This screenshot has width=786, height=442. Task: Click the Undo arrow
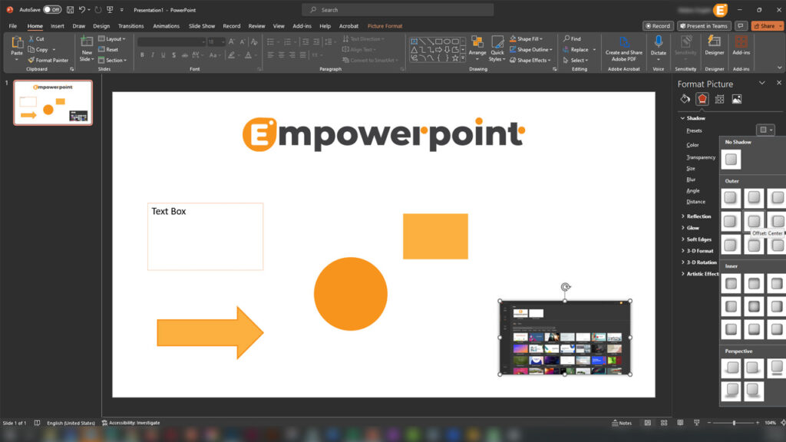(81, 9)
